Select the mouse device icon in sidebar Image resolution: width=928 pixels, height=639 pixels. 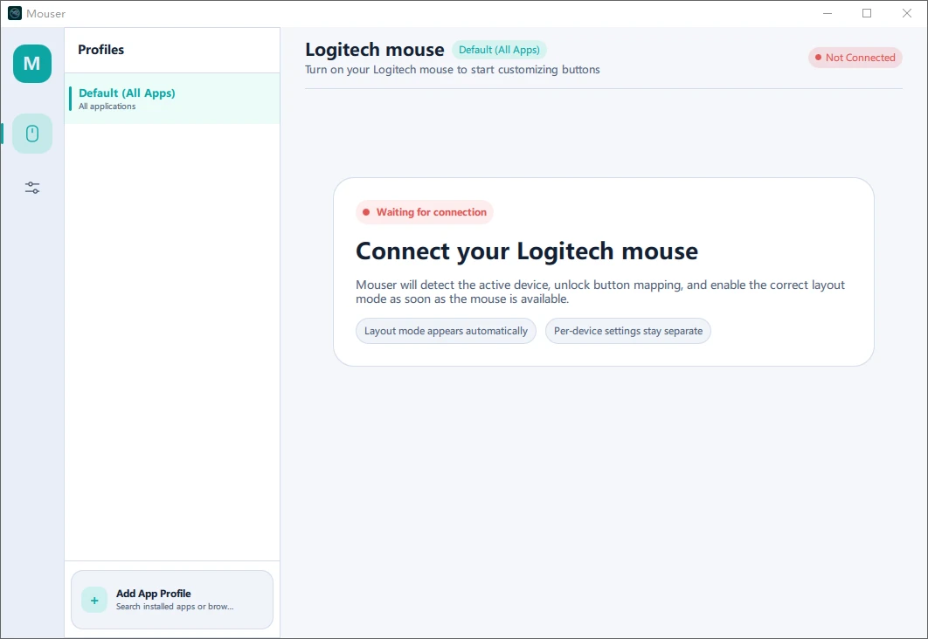coord(31,134)
